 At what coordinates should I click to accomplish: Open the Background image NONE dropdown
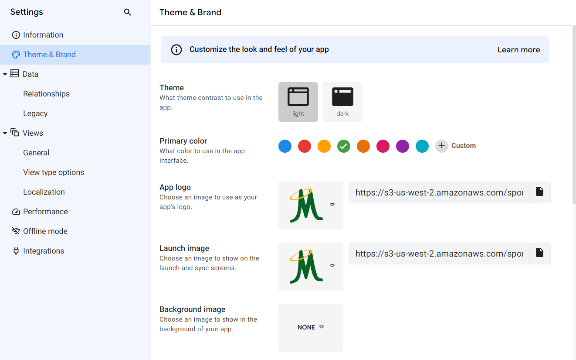(x=311, y=327)
